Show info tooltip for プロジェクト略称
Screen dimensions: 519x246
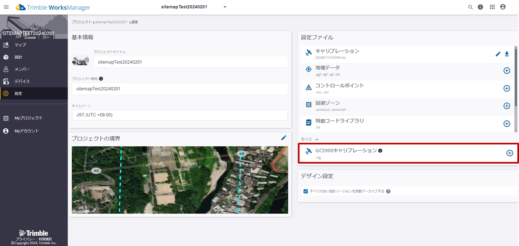101,79
